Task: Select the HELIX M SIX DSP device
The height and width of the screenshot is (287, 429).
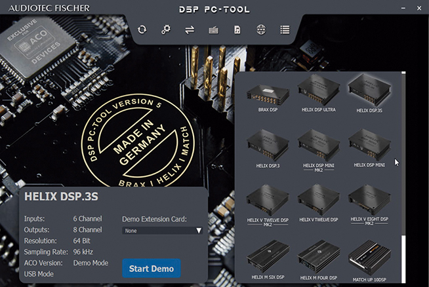Action: pos(268,260)
